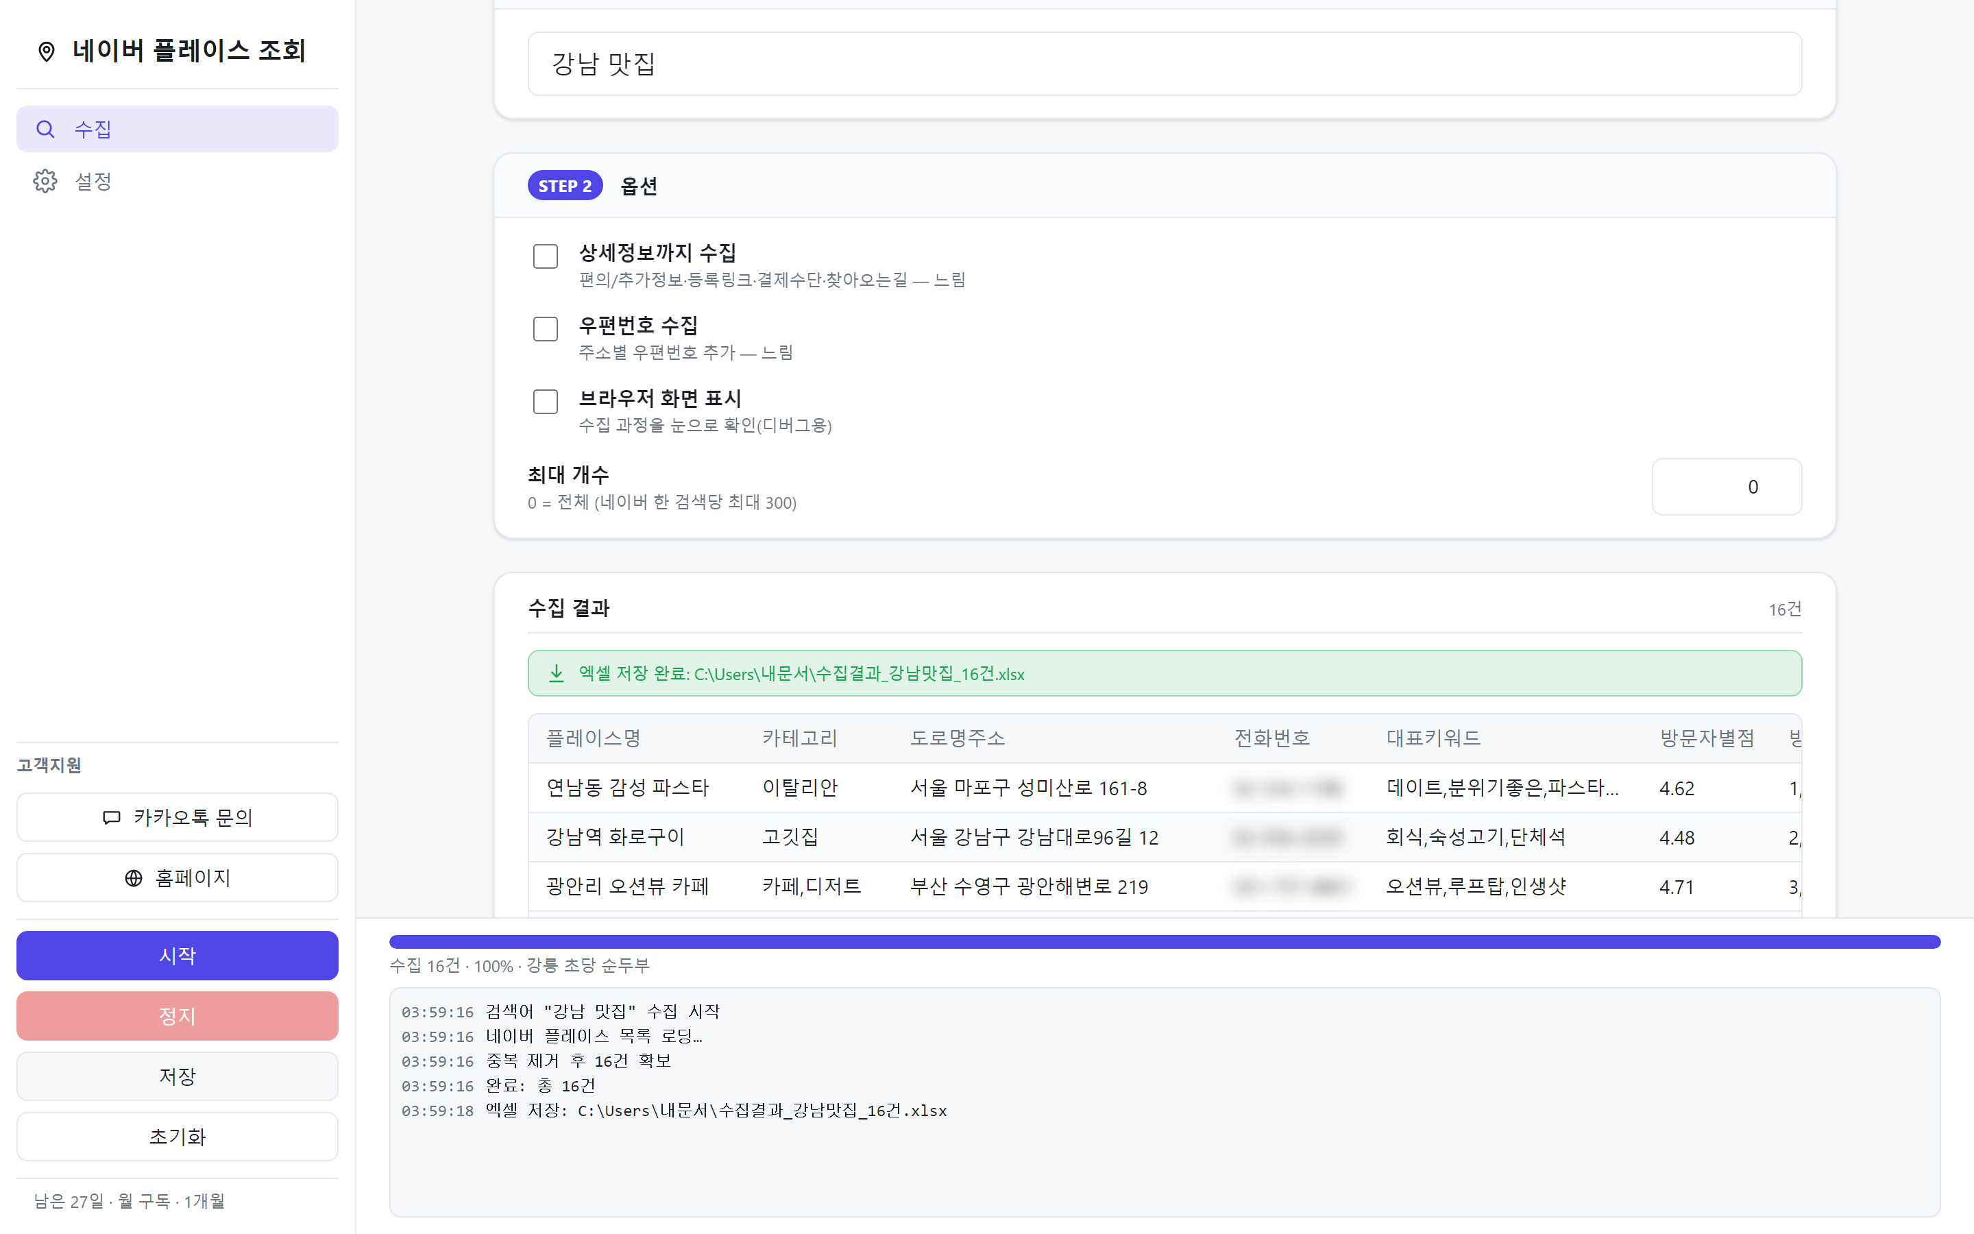Viewport: 1974px width, 1234px height.
Task: Select the 연남동 감성 파스타 row name
Action: point(627,788)
